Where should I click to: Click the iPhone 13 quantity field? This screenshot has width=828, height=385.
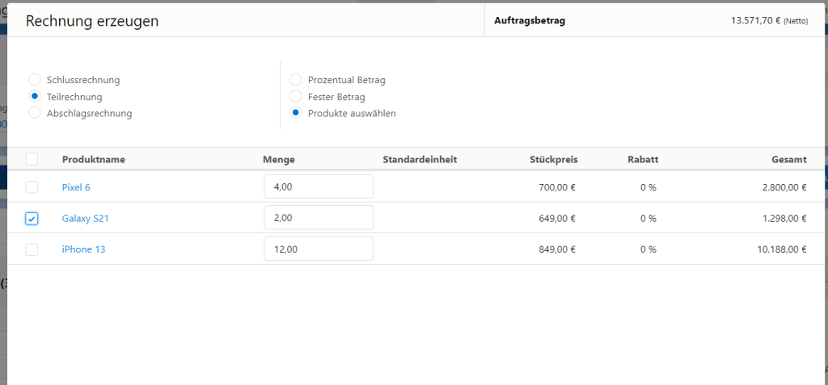[x=318, y=249]
